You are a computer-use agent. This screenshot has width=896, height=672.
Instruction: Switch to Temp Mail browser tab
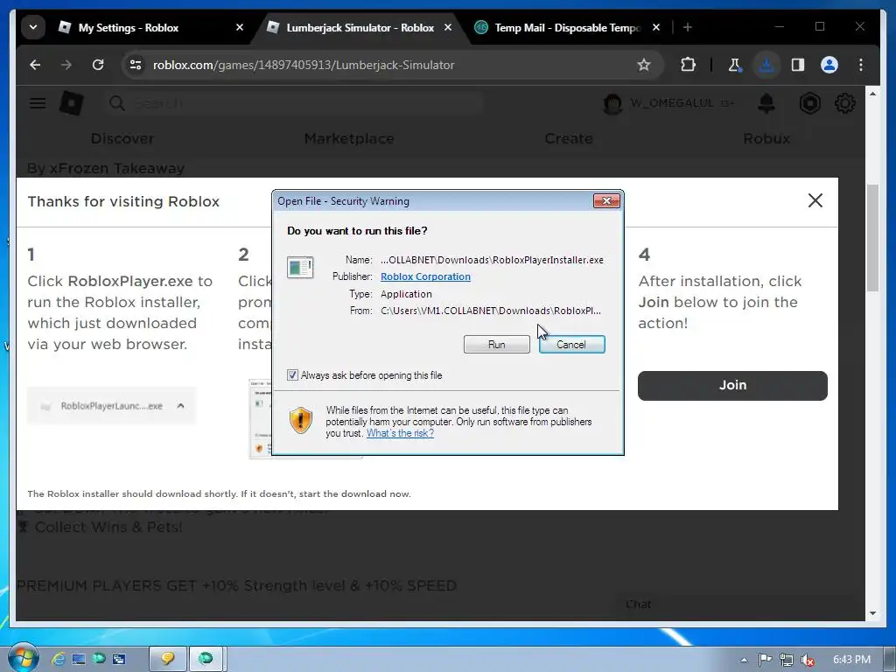pyautogui.click(x=567, y=27)
